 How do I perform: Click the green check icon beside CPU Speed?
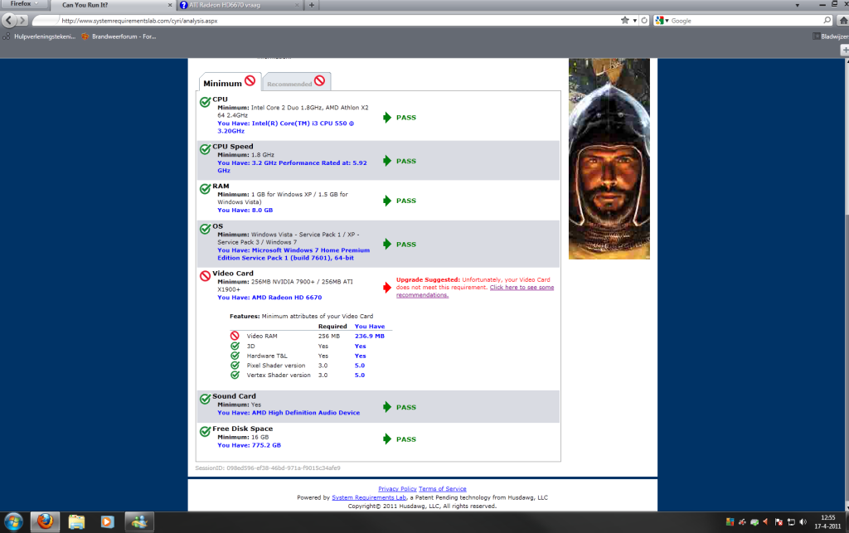coord(206,149)
